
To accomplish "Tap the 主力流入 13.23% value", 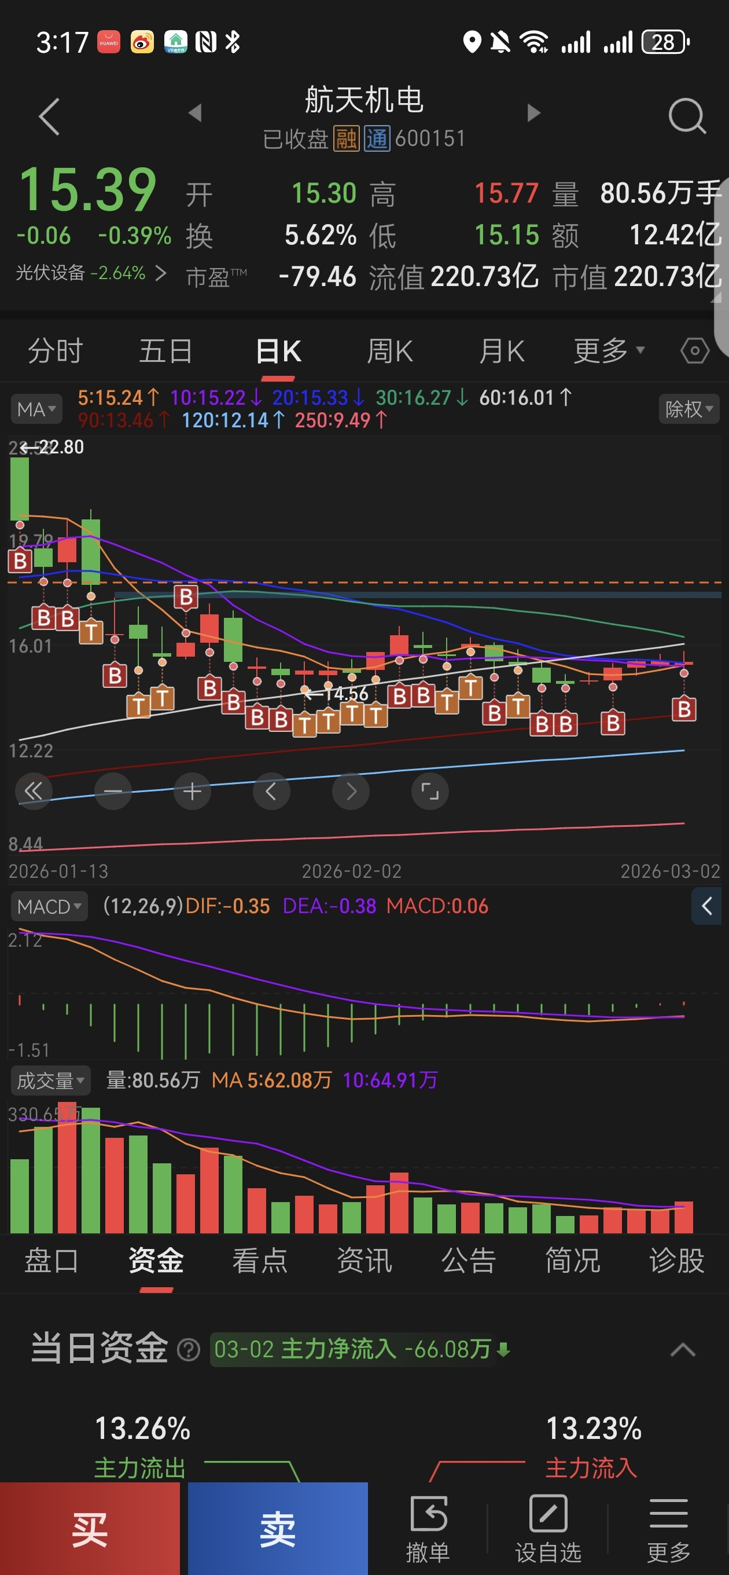I will coord(594,1429).
